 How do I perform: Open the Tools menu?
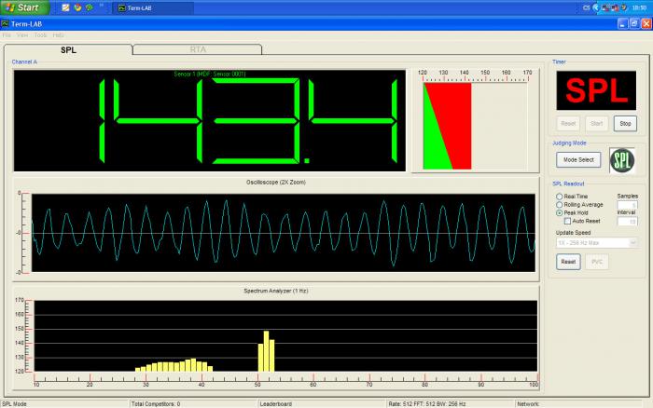[x=40, y=34]
